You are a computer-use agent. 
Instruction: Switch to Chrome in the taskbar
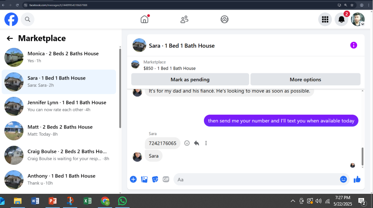105,201
